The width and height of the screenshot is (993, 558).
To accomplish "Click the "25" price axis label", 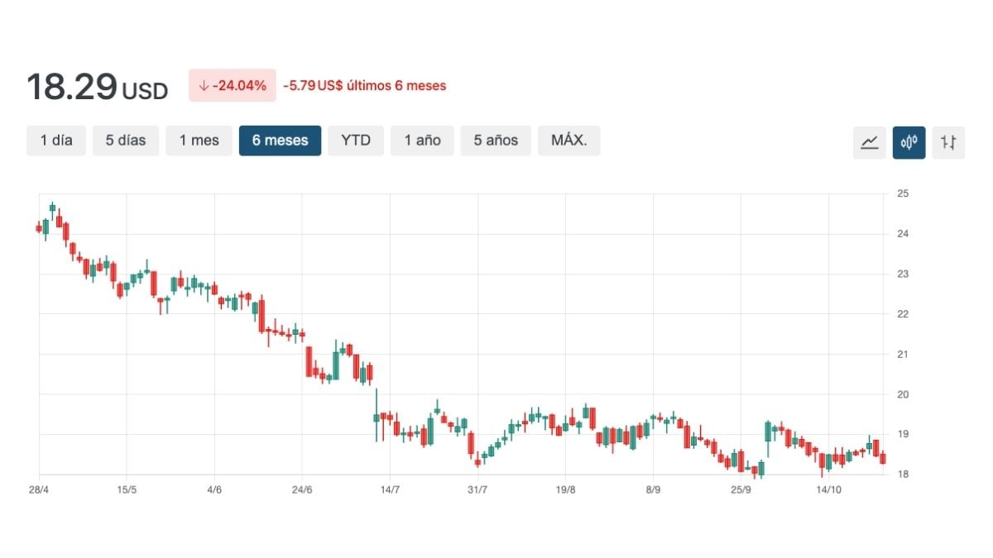I will point(905,193).
